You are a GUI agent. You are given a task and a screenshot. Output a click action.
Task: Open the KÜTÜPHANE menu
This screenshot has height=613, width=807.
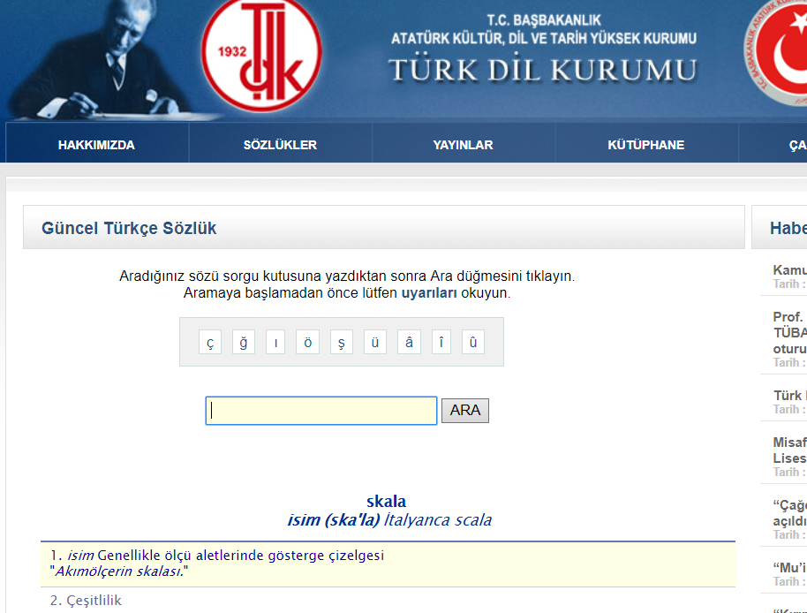[646, 145]
